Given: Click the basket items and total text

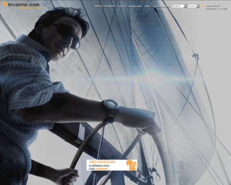Looking at the screenshot, I should 216,8.
